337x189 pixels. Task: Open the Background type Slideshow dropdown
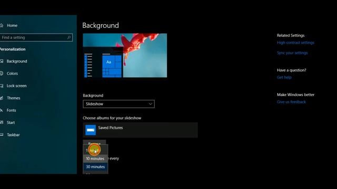point(118,104)
